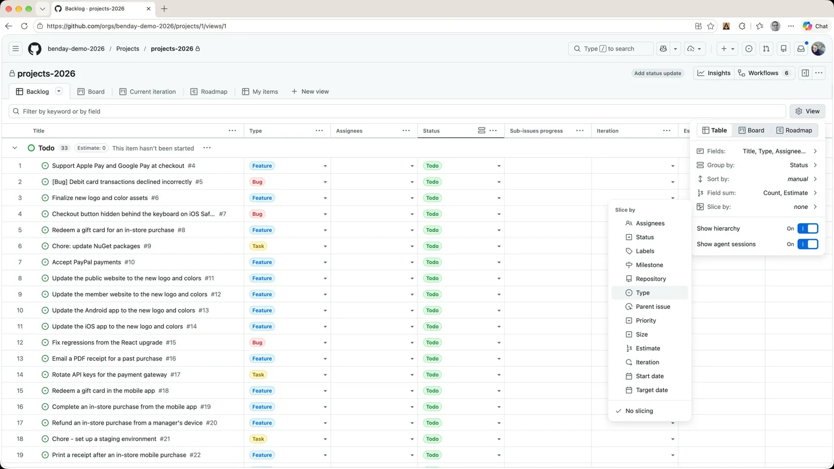Open Iteration dropdown for row Chore staging environment
Image resolution: width=834 pixels, height=469 pixels.
673,439
